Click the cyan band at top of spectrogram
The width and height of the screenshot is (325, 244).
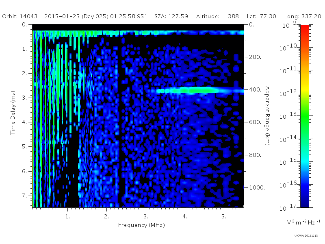pos(138,33)
